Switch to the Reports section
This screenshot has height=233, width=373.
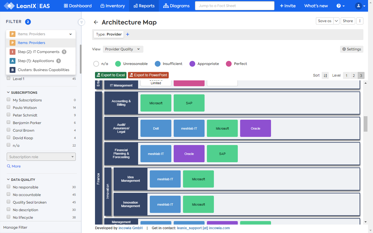pos(144,6)
